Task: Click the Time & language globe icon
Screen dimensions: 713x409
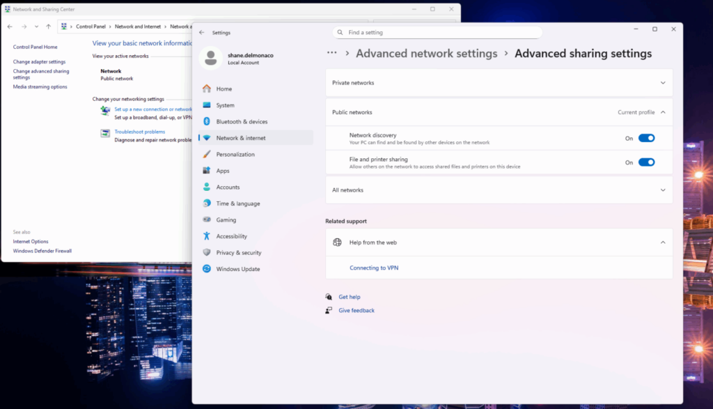Action: click(x=207, y=203)
